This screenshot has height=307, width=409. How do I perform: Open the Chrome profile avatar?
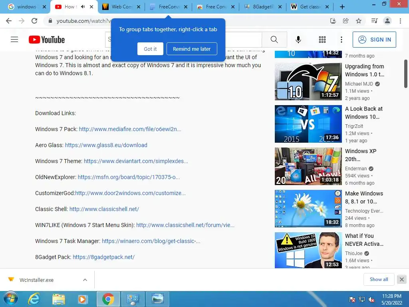pos(387,21)
